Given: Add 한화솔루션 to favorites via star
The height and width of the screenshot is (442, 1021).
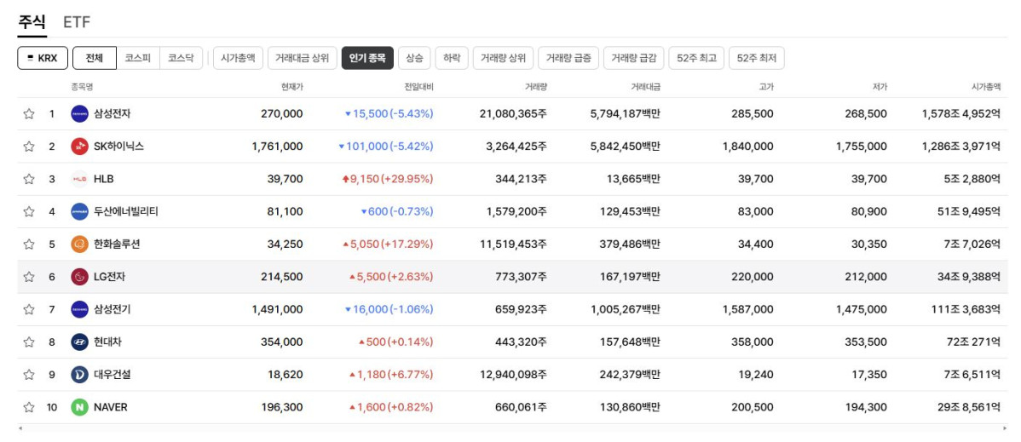Looking at the screenshot, I should tap(29, 244).
